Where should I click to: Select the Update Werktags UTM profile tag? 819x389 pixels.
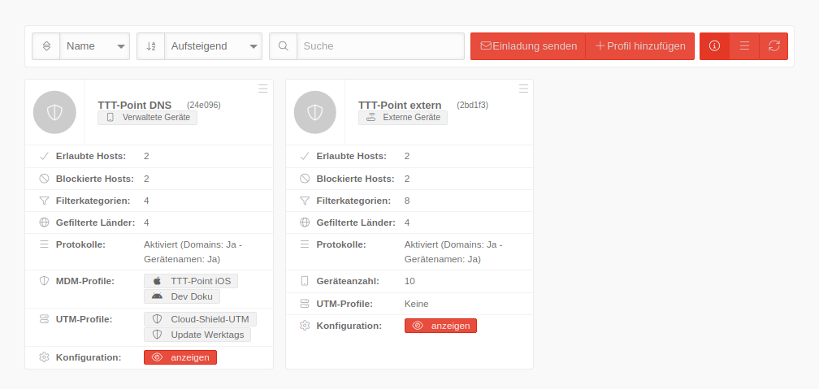point(198,335)
